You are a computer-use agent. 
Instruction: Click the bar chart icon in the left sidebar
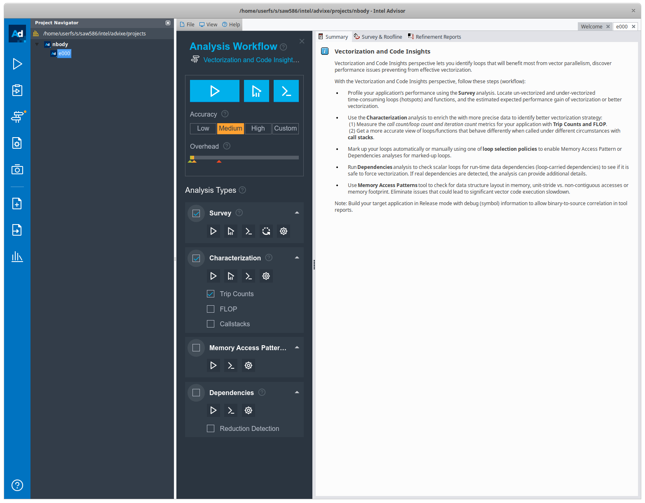click(17, 257)
